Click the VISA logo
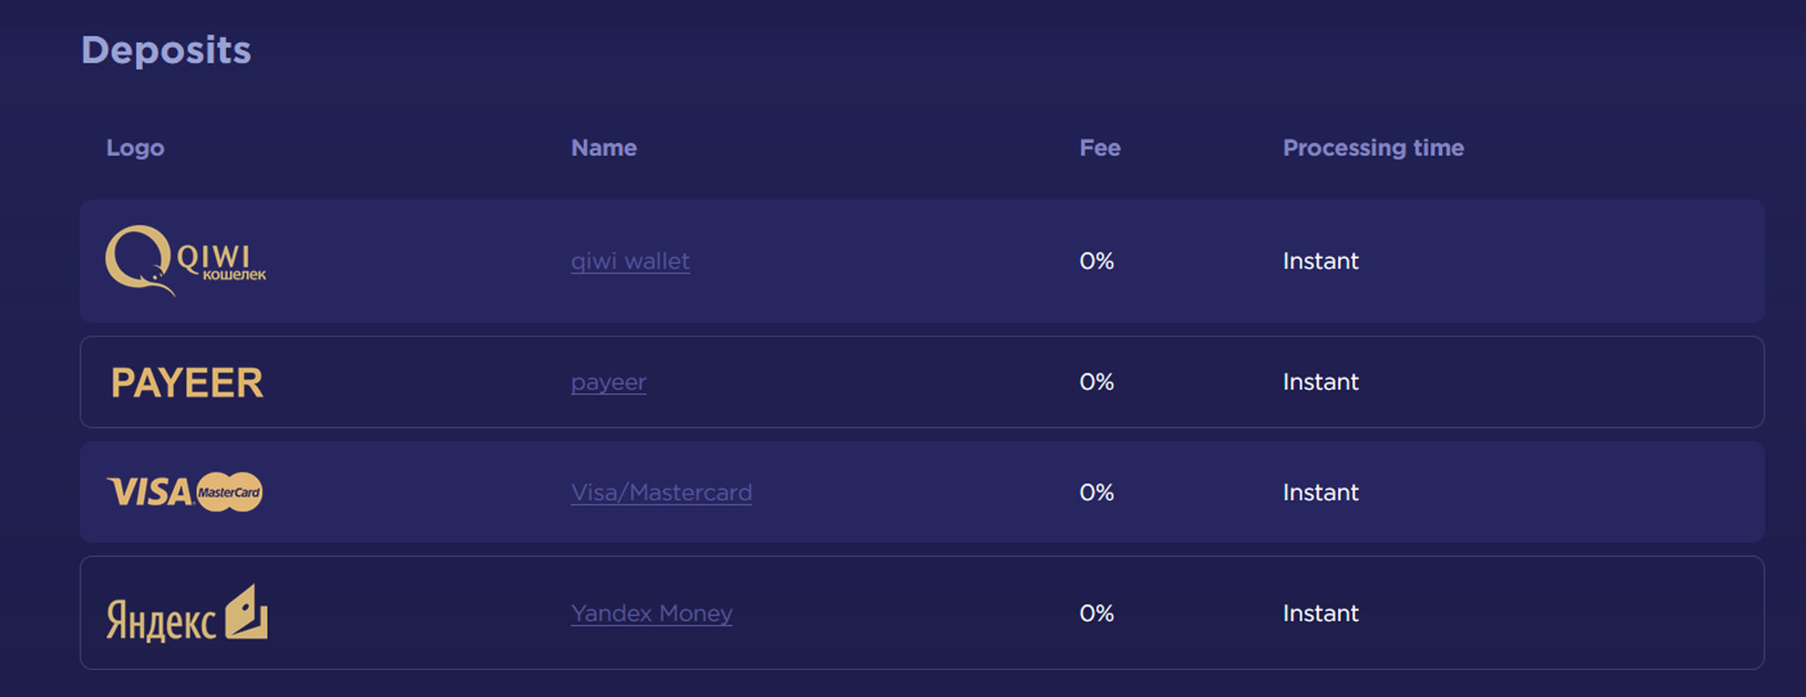Screen dimensions: 1806x697 [x=150, y=492]
